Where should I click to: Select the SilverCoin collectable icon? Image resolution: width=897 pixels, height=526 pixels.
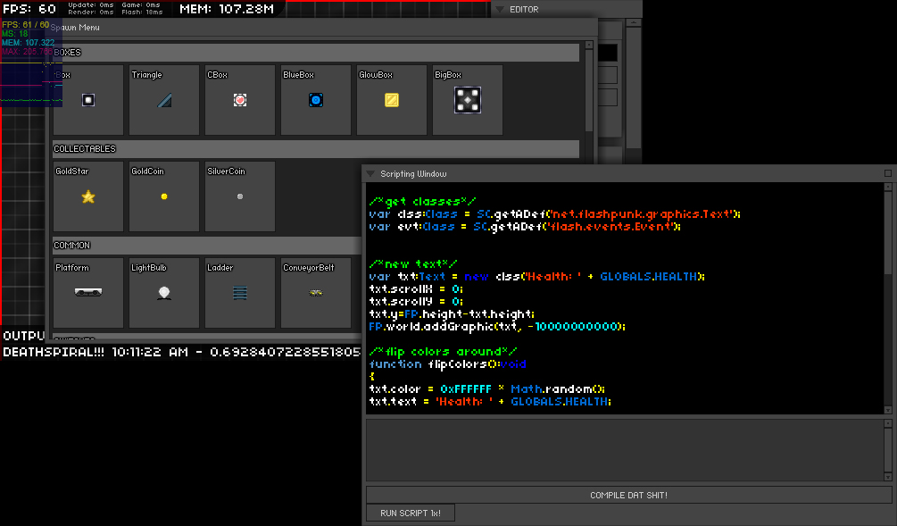(x=239, y=196)
